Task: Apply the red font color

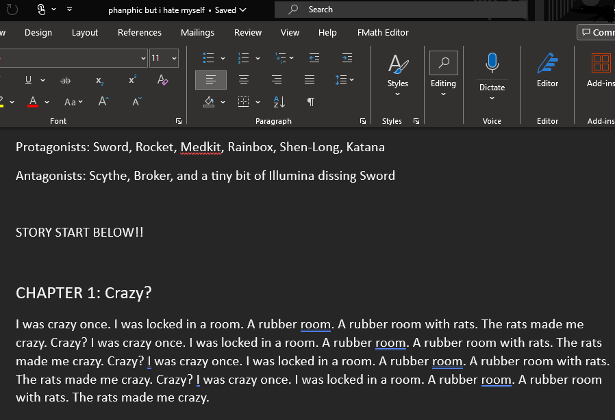Action: tap(33, 102)
